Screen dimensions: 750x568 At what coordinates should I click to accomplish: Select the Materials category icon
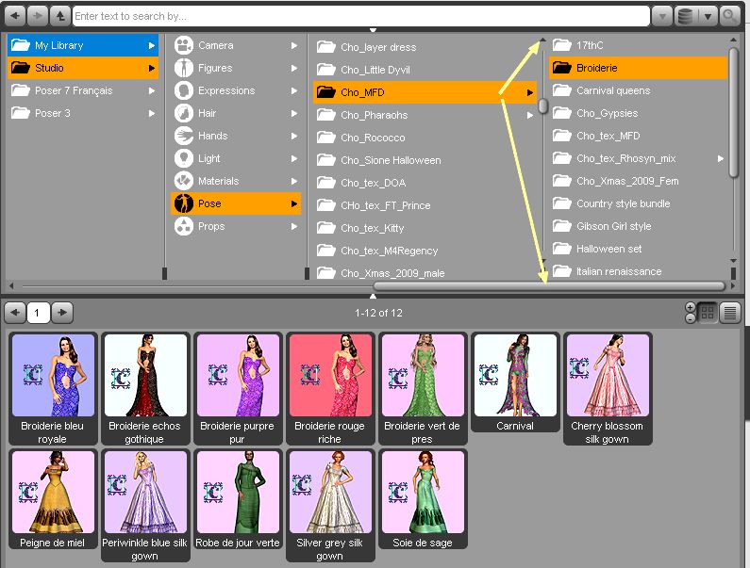click(x=184, y=181)
